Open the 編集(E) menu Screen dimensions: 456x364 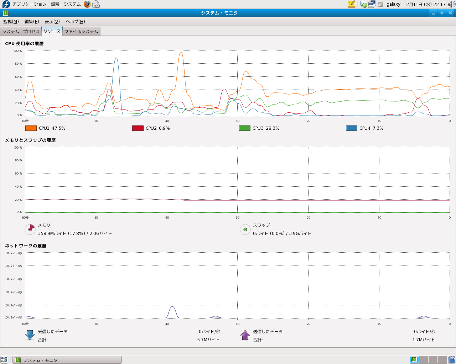pos(32,22)
